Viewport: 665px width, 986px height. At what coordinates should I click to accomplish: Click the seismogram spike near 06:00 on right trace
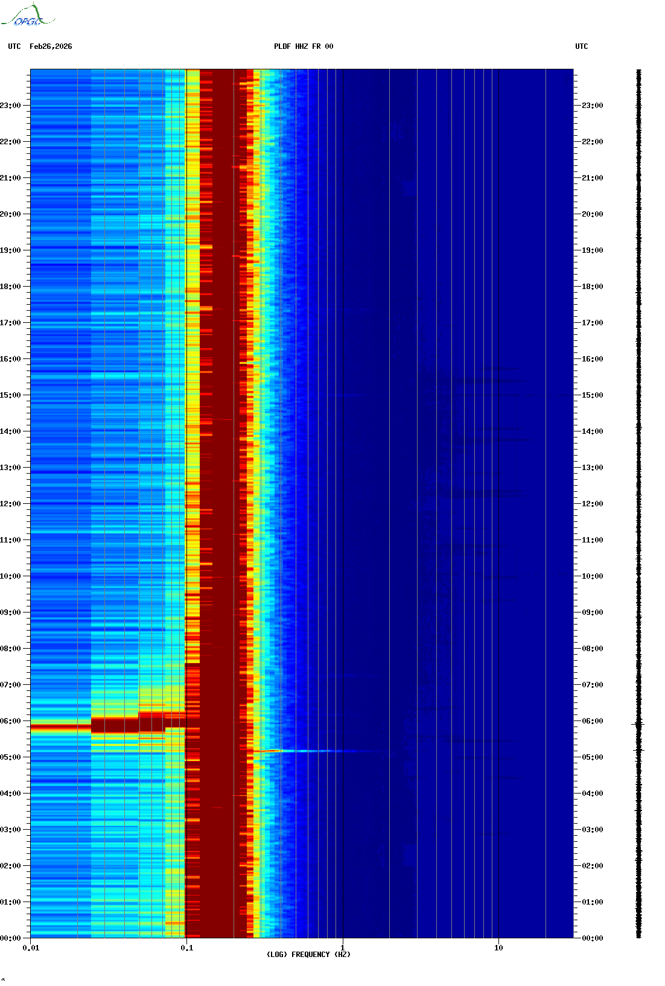tap(638, 724)
